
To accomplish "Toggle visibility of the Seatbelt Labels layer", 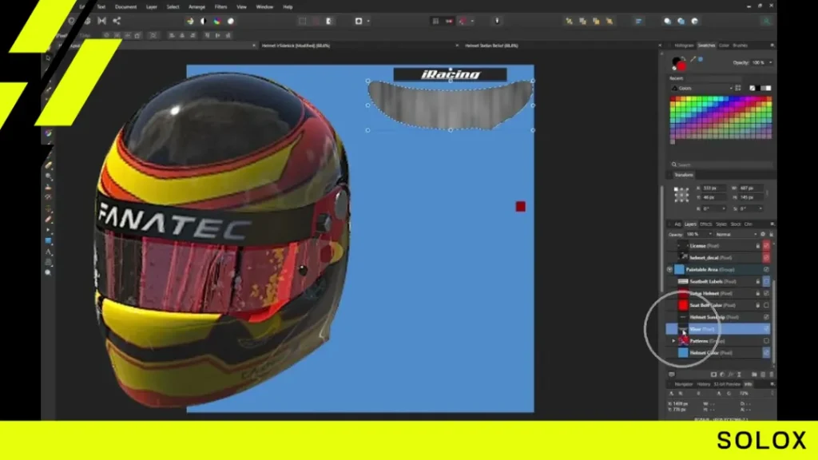I will click(x=766, y=282).
